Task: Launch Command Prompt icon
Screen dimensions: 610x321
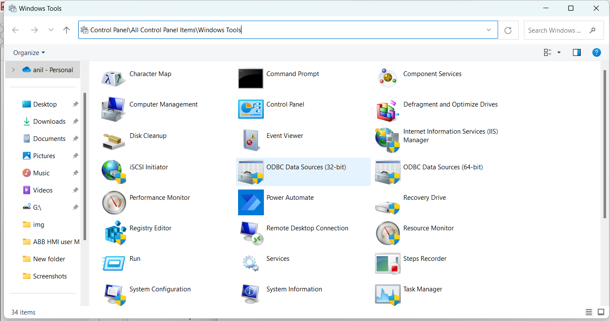Action: tap(251, 79)
